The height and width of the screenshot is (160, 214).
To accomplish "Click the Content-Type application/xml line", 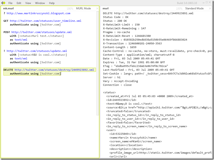I will point(139,55).
